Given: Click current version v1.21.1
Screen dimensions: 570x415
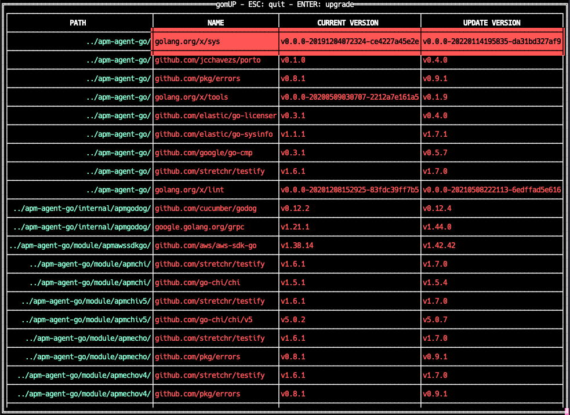Looking at the screenshot, I should point(295,227).
